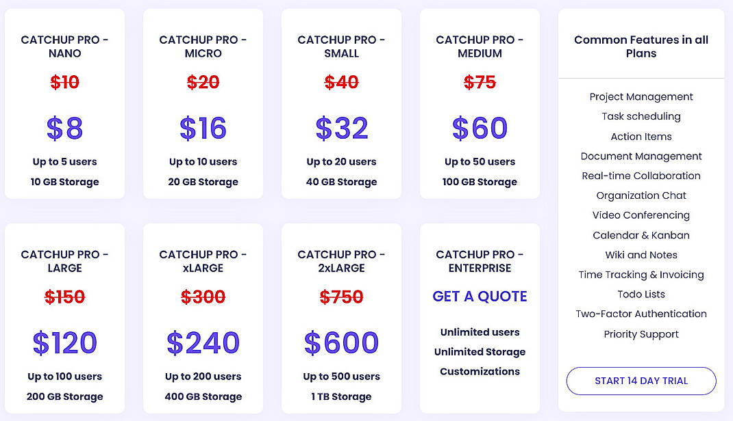Open the Time Tracking & Invoicing feature

(x=641, y=274)
